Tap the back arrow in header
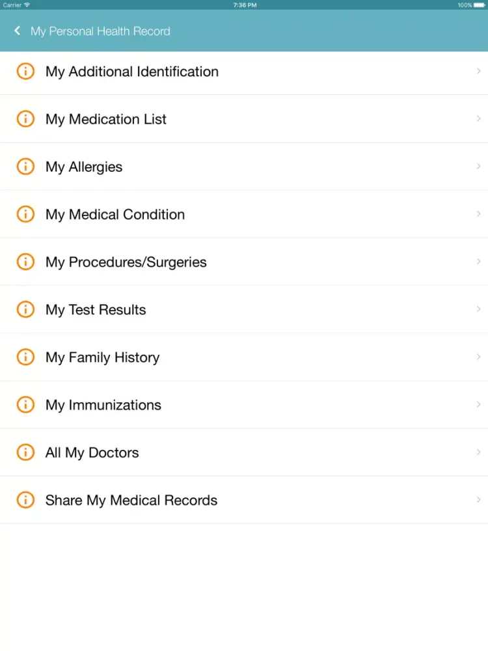This screenshot has width=488, height=651. (17, 31)
